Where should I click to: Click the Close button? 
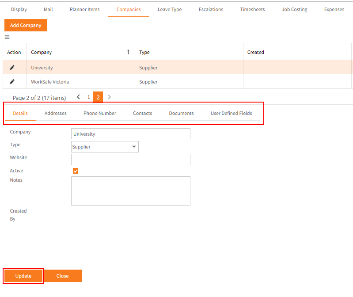point(62,276)
